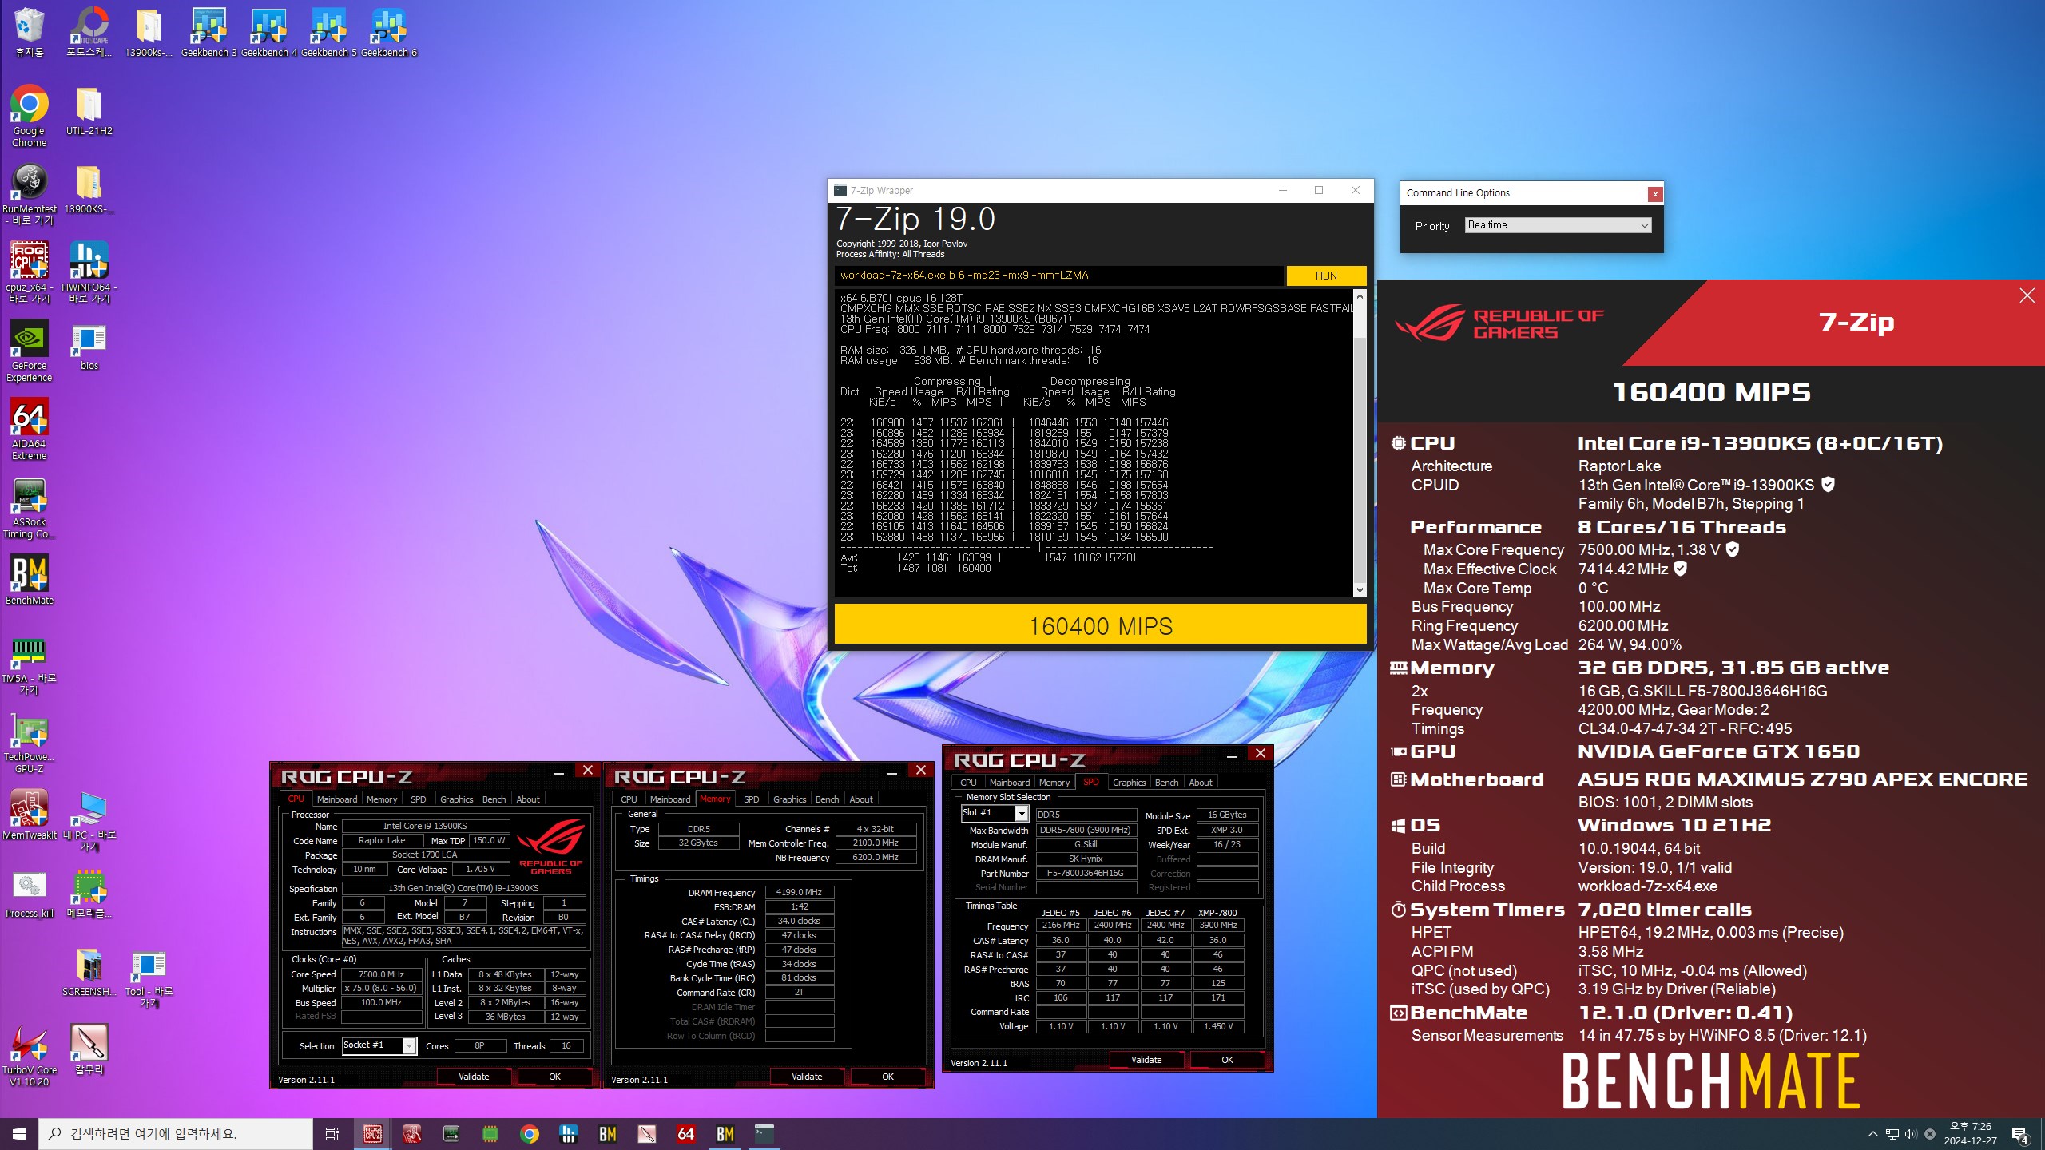Open the TurboV Core desktop icon
2045x1150 pixels.
point(30,1055)
